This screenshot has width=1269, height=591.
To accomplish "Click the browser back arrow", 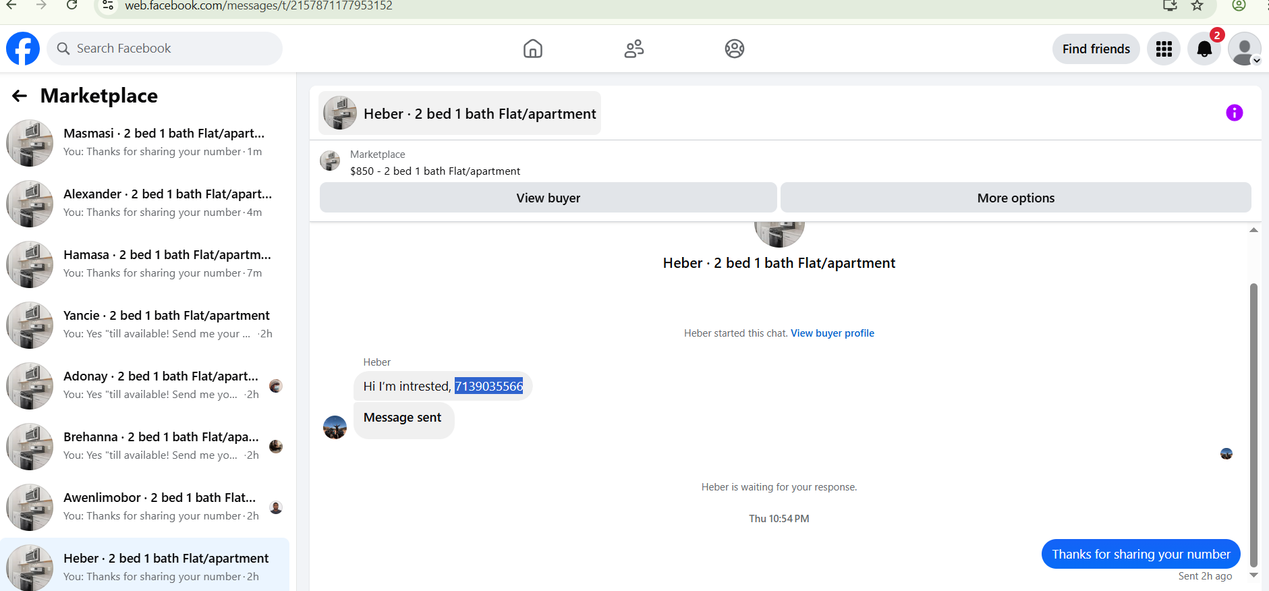I will point(11,5).
